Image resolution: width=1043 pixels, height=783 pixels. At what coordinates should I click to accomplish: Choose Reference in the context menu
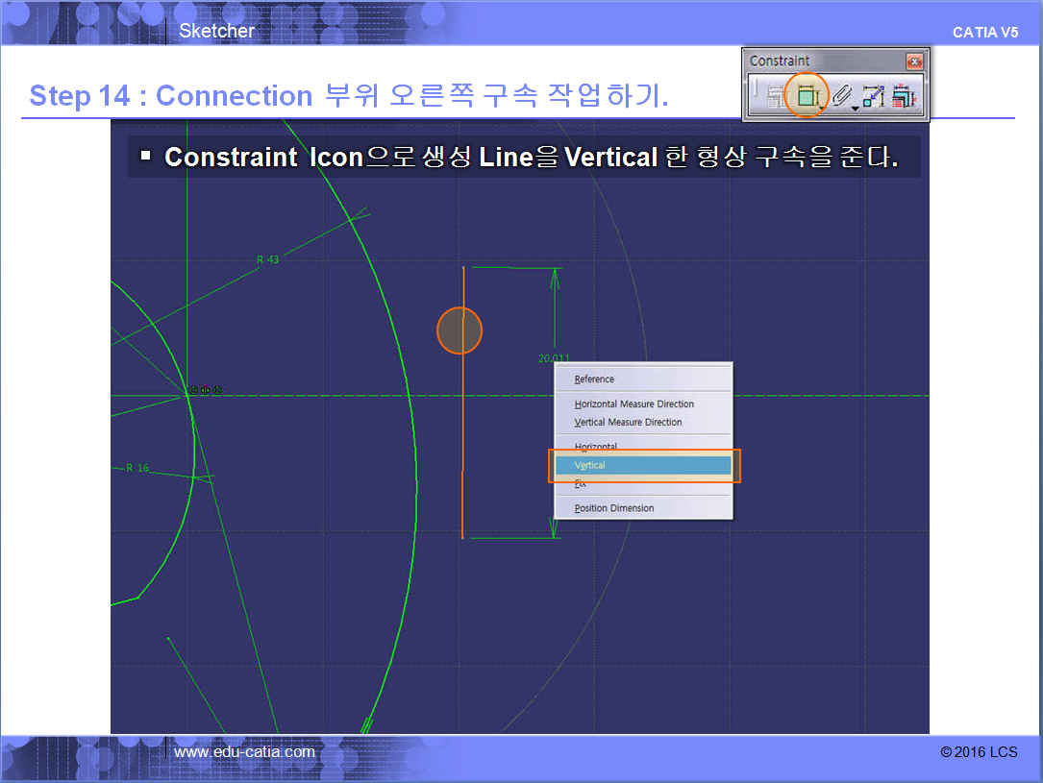pos(594,379)
